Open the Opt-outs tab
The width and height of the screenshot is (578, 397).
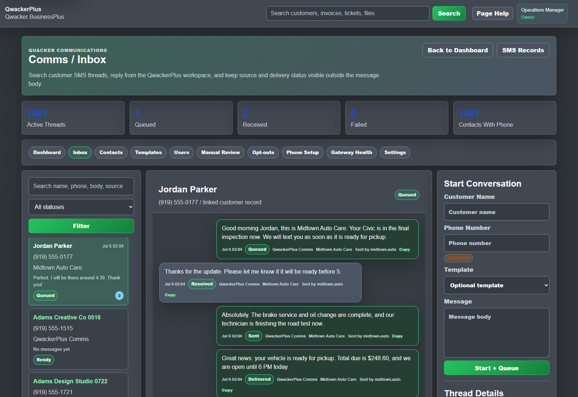(x=263, y=152)
